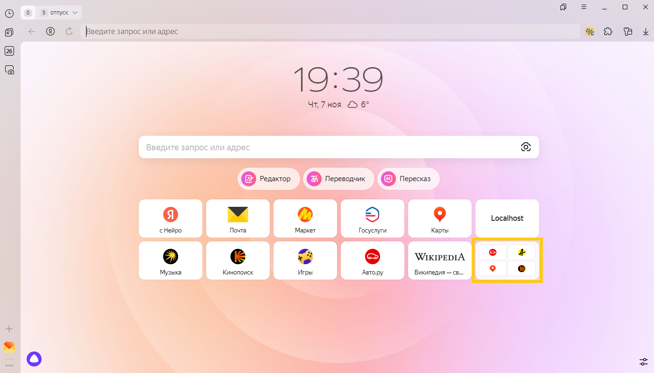The height and width of the screenshot is (373, 654).
Task: Open the page customization sliders icon
Action: point(644,362)
